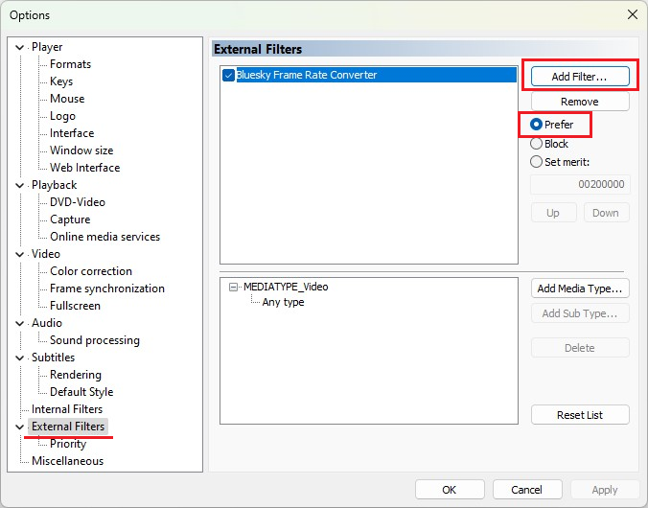Select Frame synchronization in the tree
648x508 pixels.
click(107, 289)
